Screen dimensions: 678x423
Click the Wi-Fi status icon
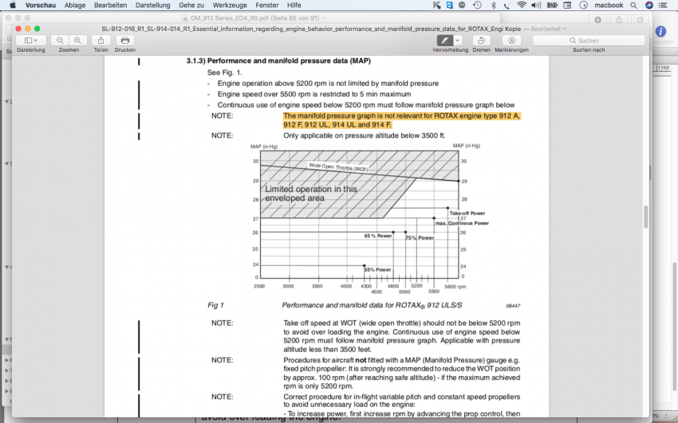pyautogui.click(x=522, y=6)
